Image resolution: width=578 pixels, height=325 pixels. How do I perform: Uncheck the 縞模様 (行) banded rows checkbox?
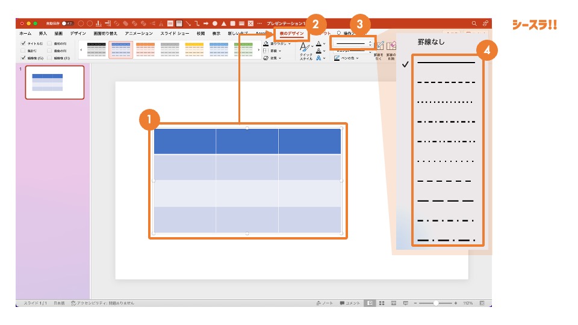click(x=23, y=58)
